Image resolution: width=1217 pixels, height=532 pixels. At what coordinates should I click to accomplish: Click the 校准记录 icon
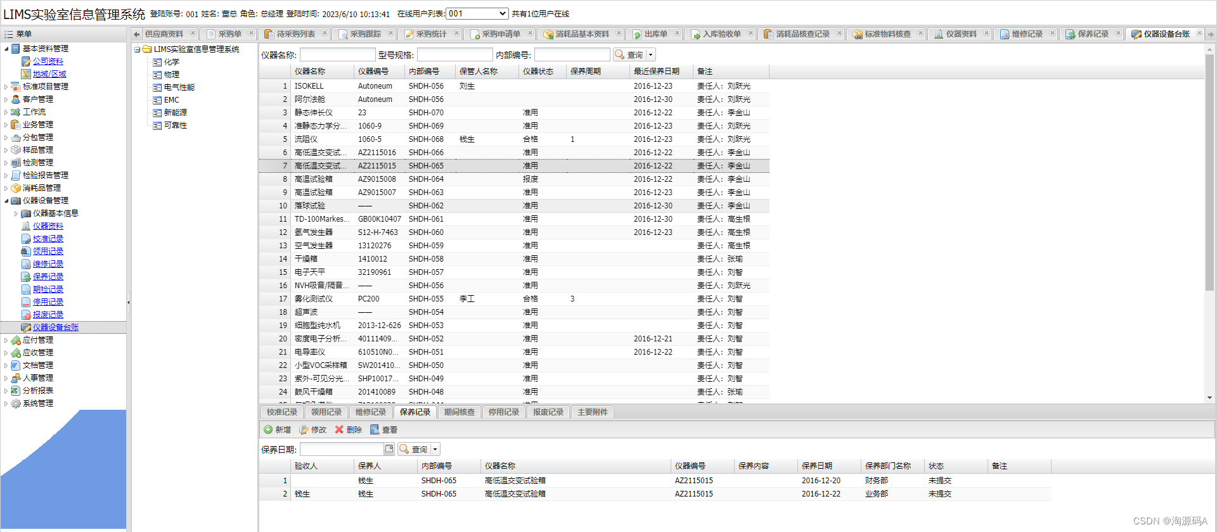click(x=26, y=239)
